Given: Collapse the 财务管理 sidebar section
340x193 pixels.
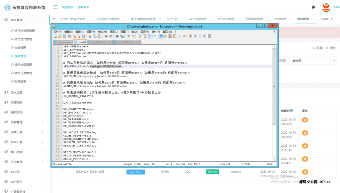Looking at the screenshot, I should [25, 20].
